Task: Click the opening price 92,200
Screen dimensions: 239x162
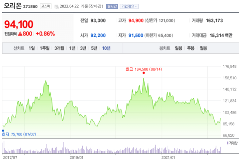Action: tap(98, 36)
